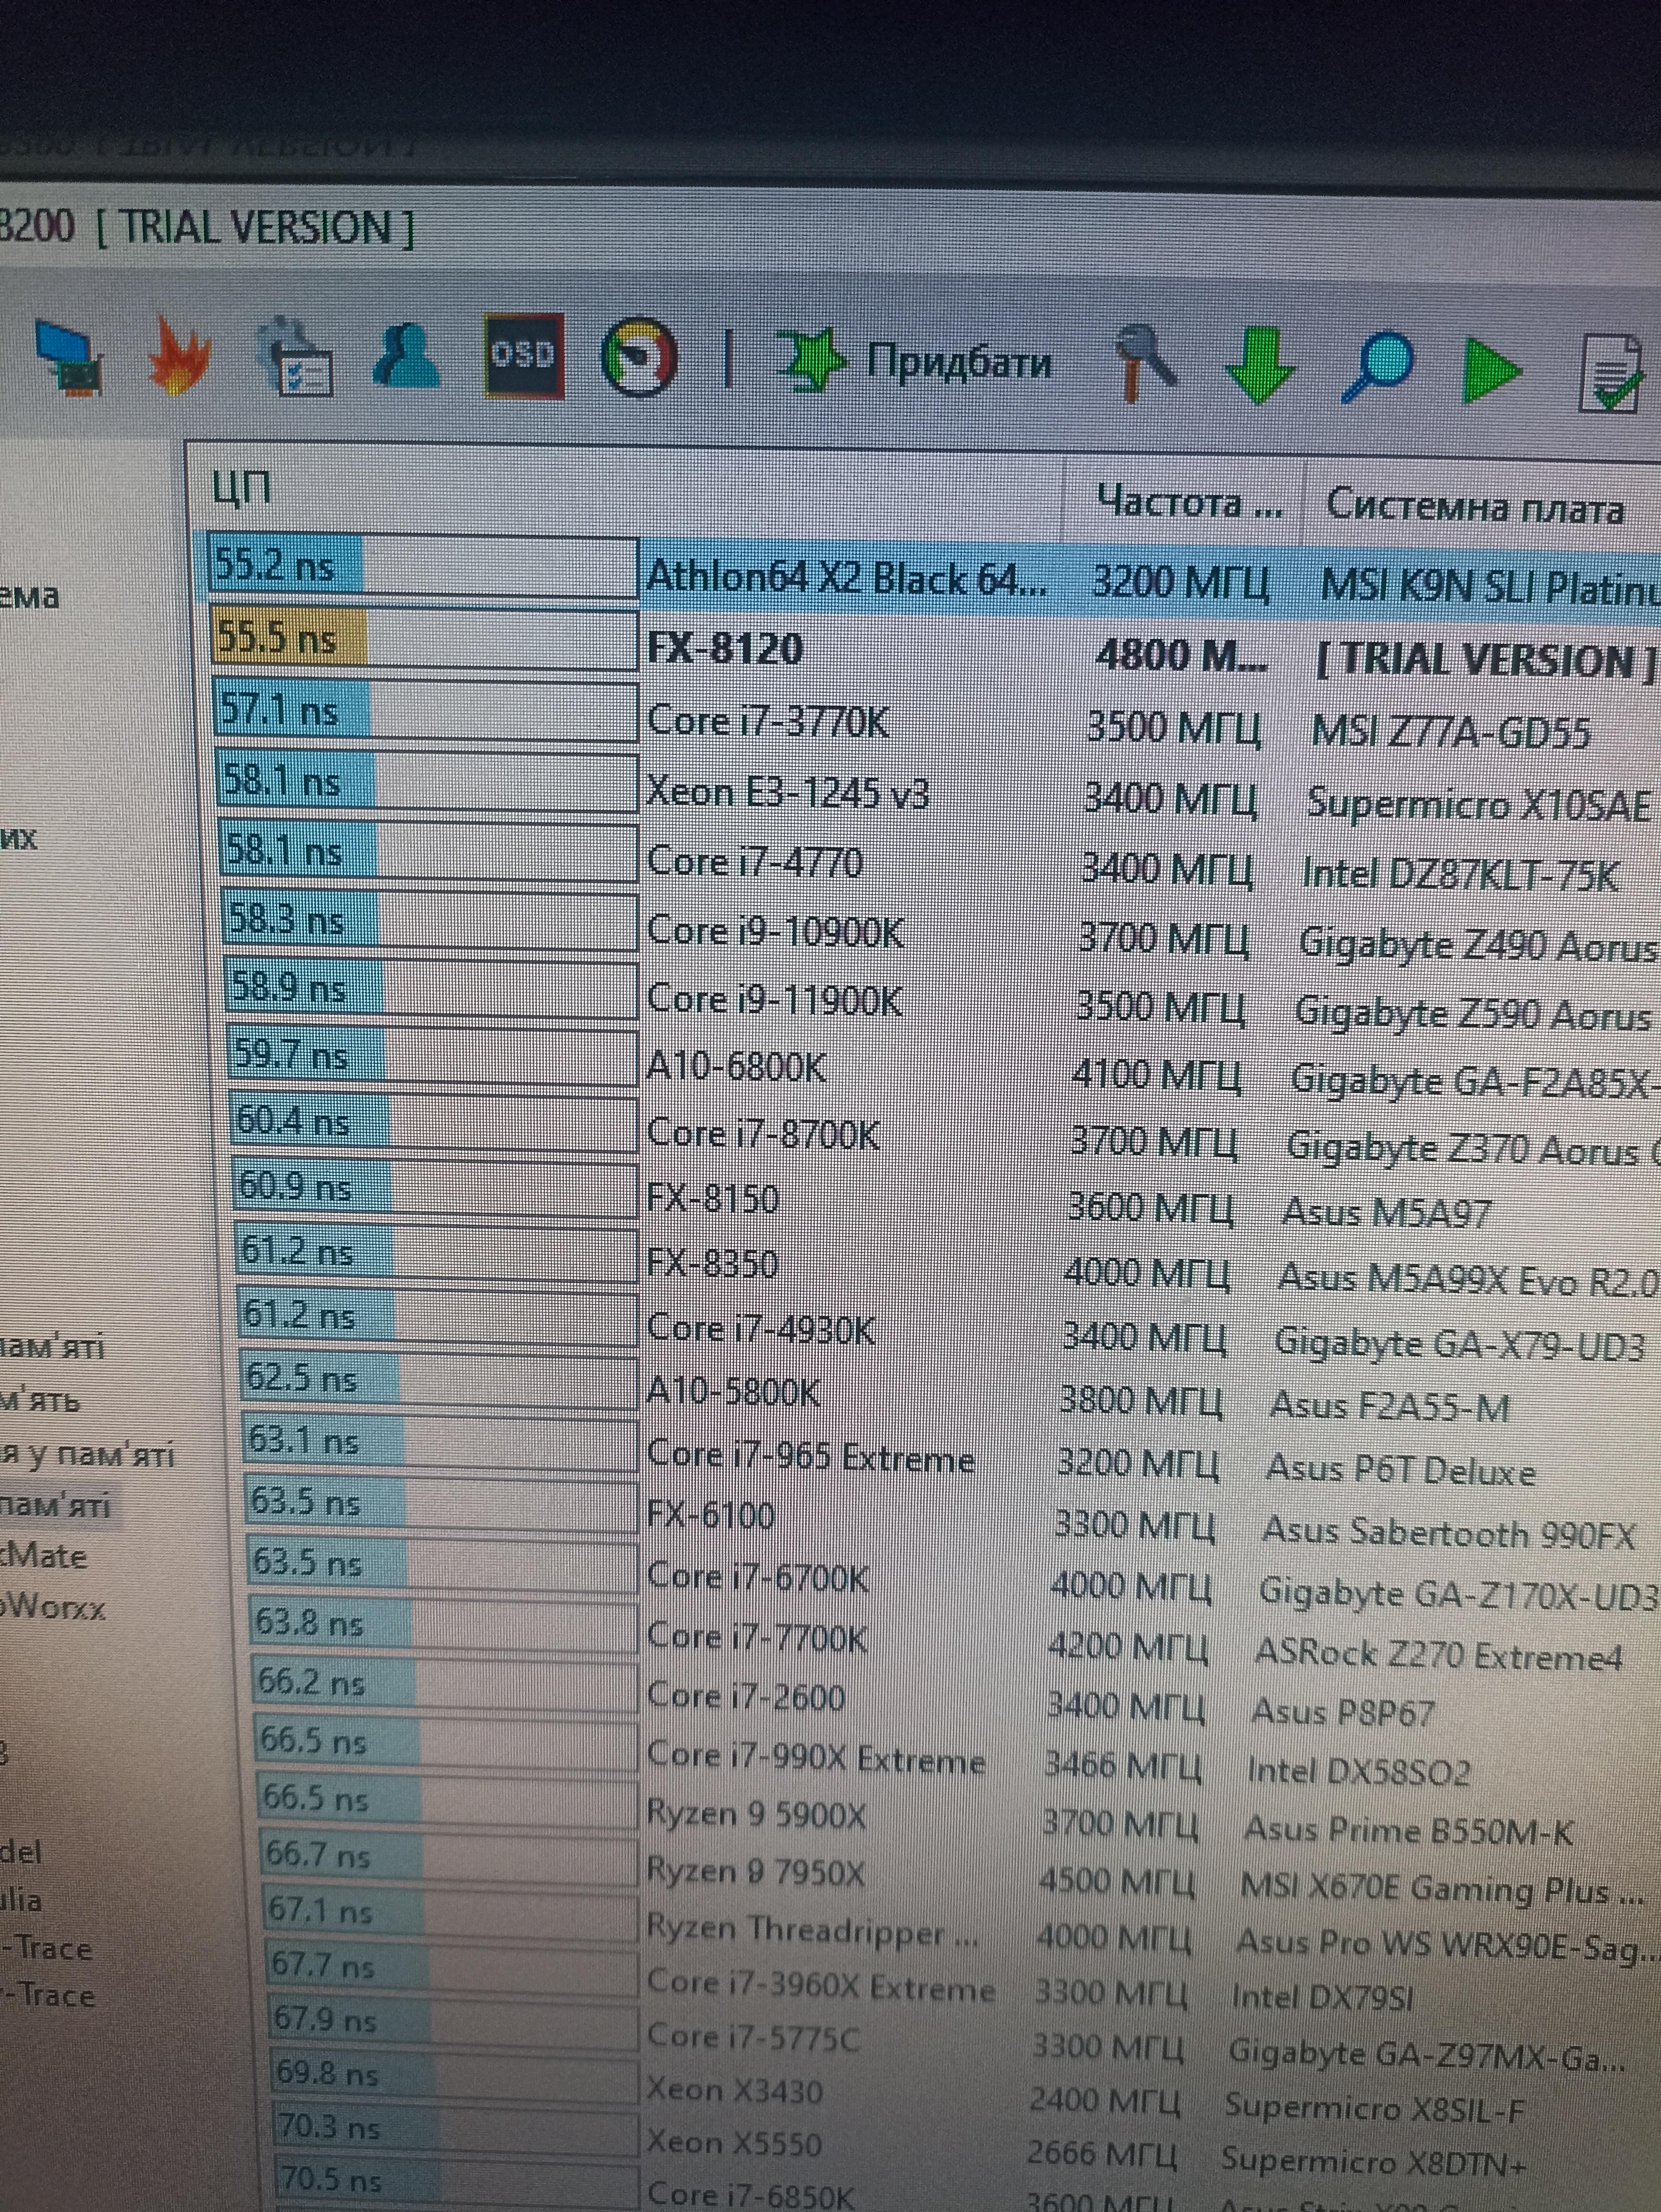Open the magnifier search icon
This screenshot has width=1661, height=2212.
click(1377, 368)
